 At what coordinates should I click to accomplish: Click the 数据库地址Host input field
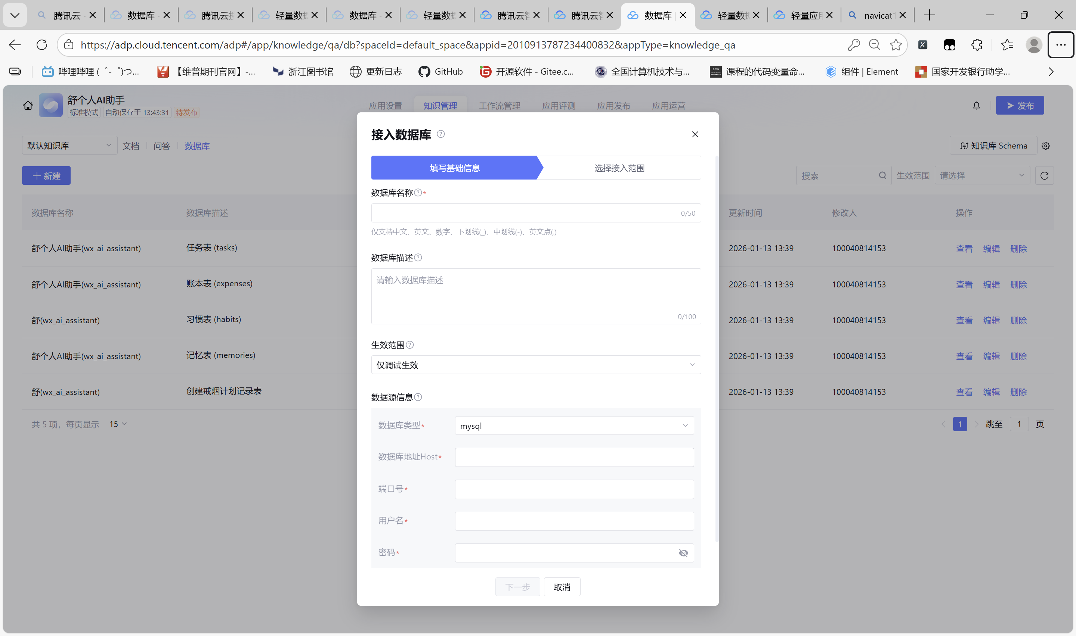[574, 457]
